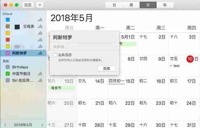Click share icon beside 中国节假日

pos(40,74)
